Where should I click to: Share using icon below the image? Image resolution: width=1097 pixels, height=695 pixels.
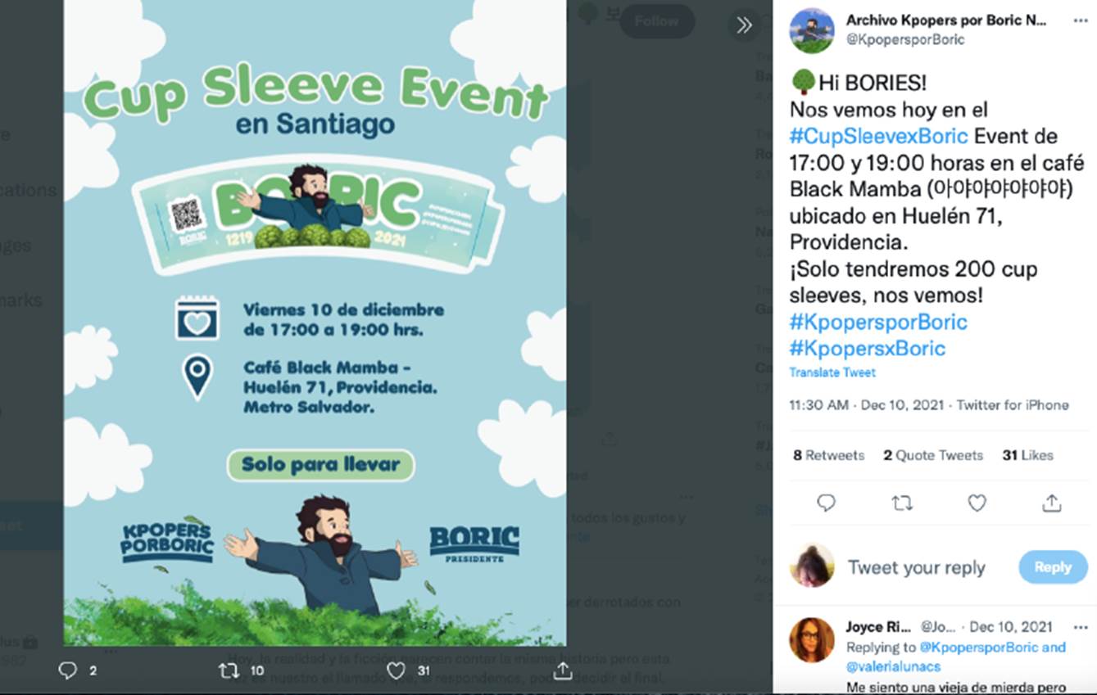click(x=562, y=670)
